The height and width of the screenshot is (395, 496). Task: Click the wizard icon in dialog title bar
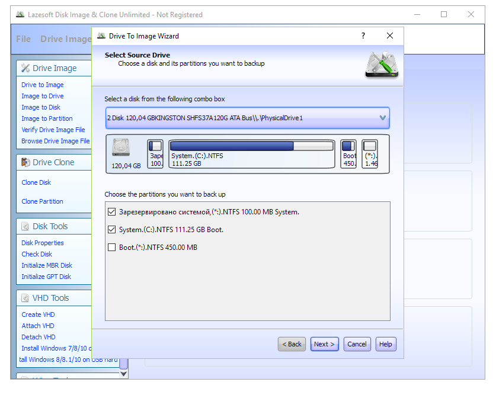(x=101, y=36)
